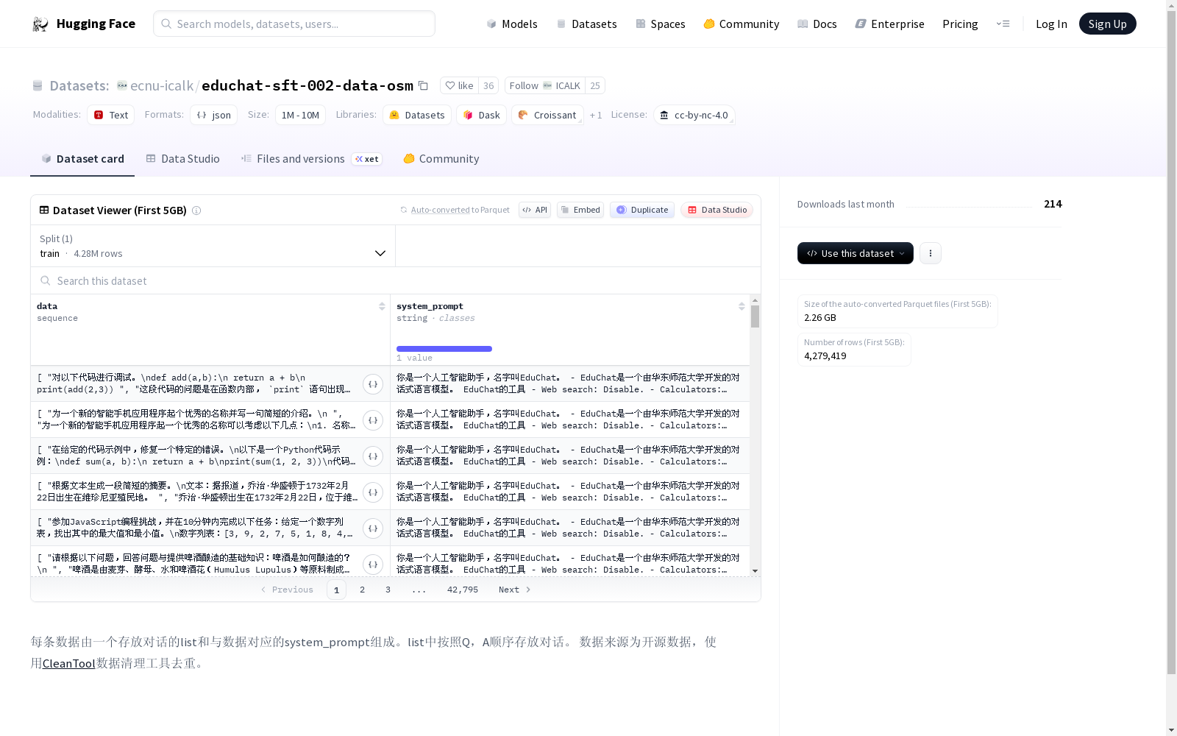Copy the educhat-sft-002-data-osm dataset name
This screenshot has height=736, width=1177.
click(x=423, y=85)
